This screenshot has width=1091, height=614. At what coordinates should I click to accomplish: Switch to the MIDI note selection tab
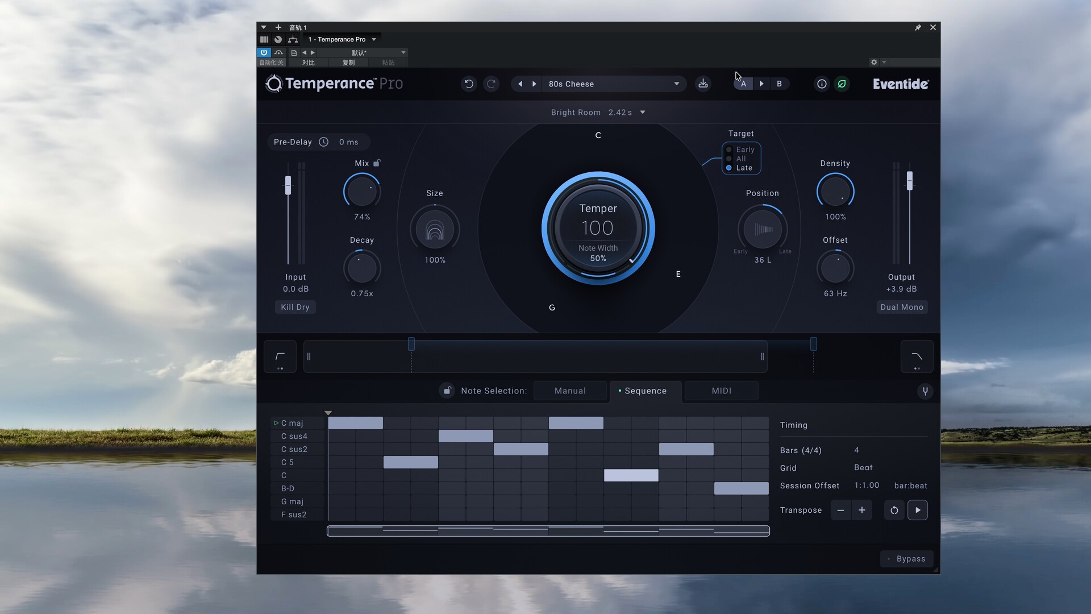(721, 391)
